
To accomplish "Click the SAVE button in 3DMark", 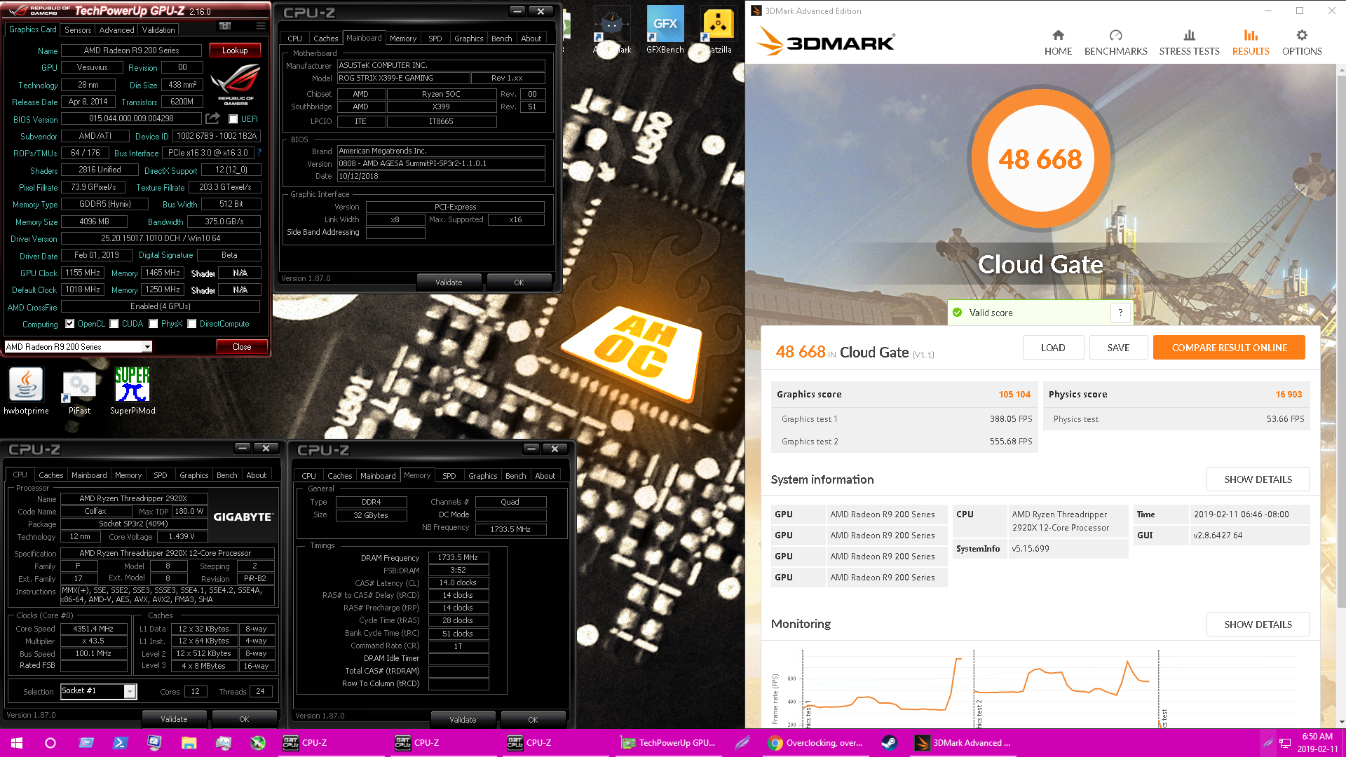I will tap(1118, 348).
